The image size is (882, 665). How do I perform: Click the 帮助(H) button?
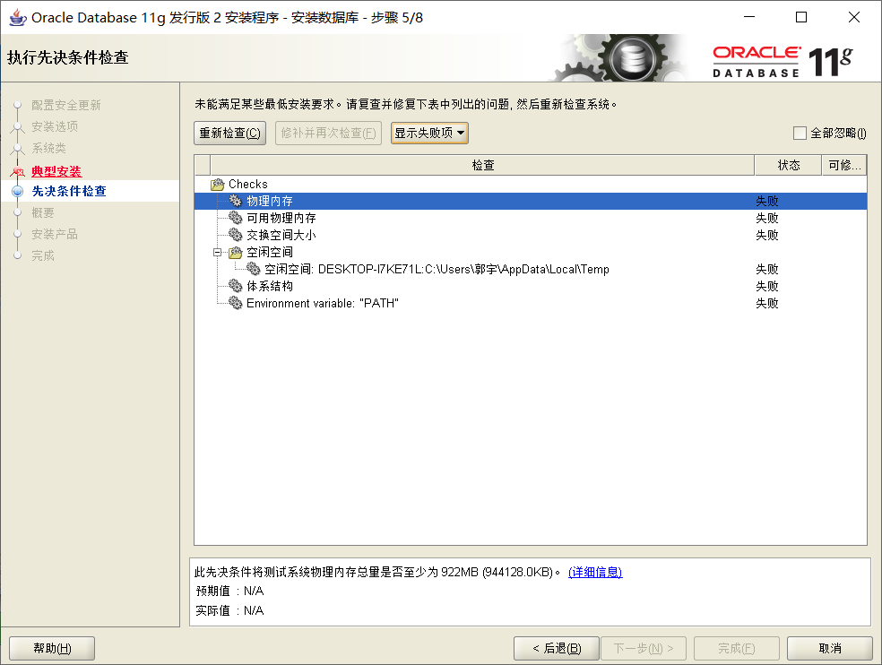point(52,648)
